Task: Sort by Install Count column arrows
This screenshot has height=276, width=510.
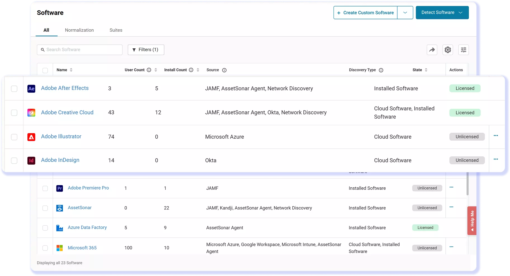Action: click(x=198, y=70)
